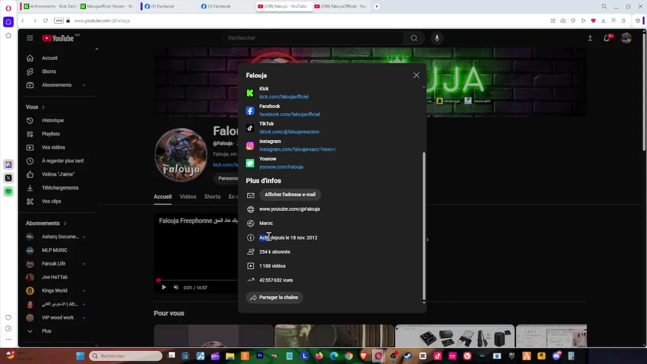Click the Falouja channel avatar
Viewport: 647px width, 364px height.
[180, 155]
